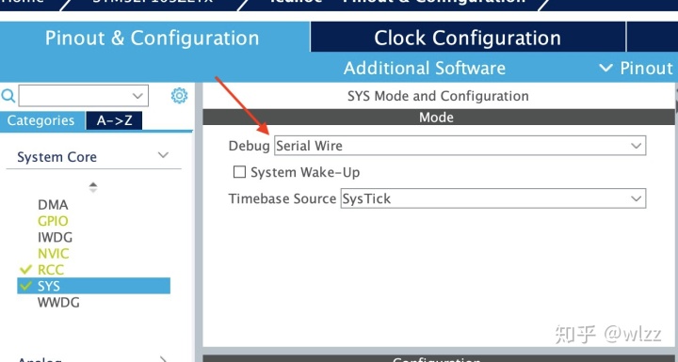Select SYS in System Core list
Screen dimensions: 678x362
(x=93, y=286)
